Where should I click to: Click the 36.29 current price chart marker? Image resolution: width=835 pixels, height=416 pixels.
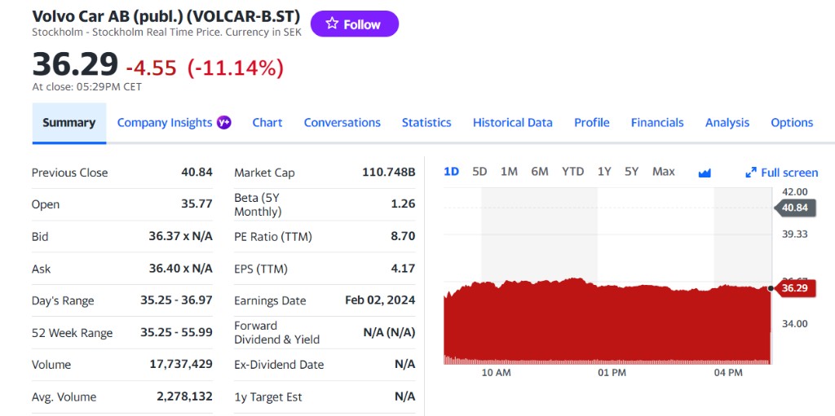tap(795, 288)
